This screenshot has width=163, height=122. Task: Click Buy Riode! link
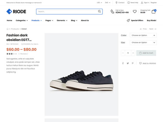coord(152,20)
